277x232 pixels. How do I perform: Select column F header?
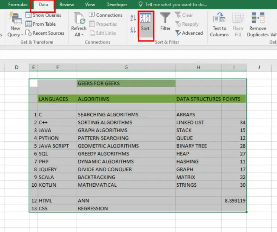tap(57, 67)
